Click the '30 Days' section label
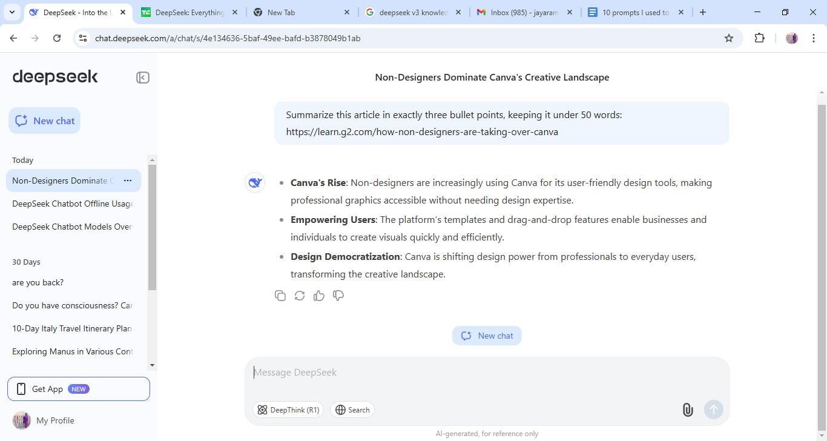 pyautogui.click(x=26, y=262)
